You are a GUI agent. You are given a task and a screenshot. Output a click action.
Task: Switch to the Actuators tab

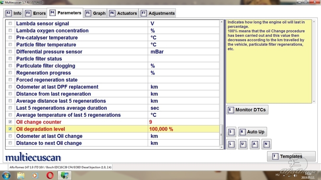(x=123, y=13)
